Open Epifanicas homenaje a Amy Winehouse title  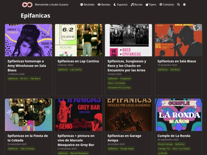27,66
